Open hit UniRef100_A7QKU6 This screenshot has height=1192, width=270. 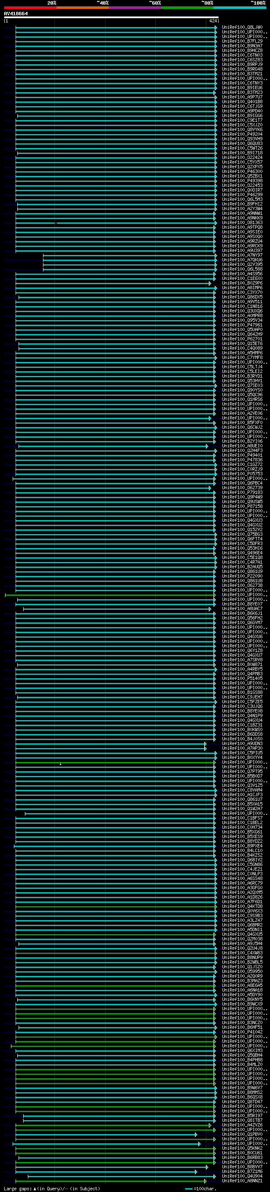242,260
